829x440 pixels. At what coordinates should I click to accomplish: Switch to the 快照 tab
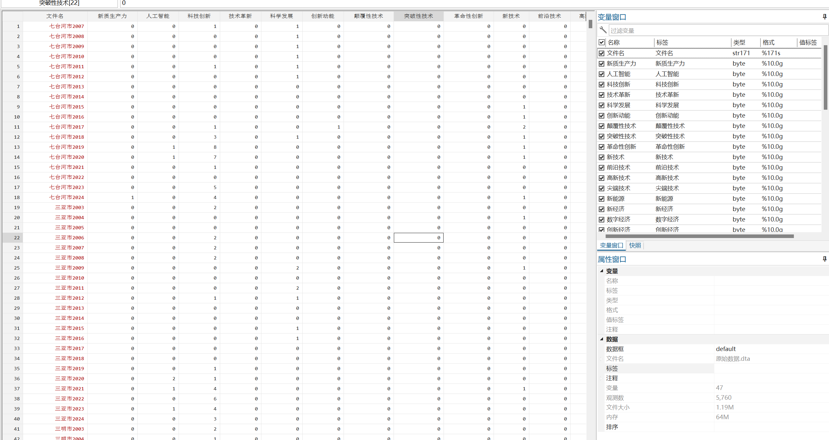click(635, 245)
